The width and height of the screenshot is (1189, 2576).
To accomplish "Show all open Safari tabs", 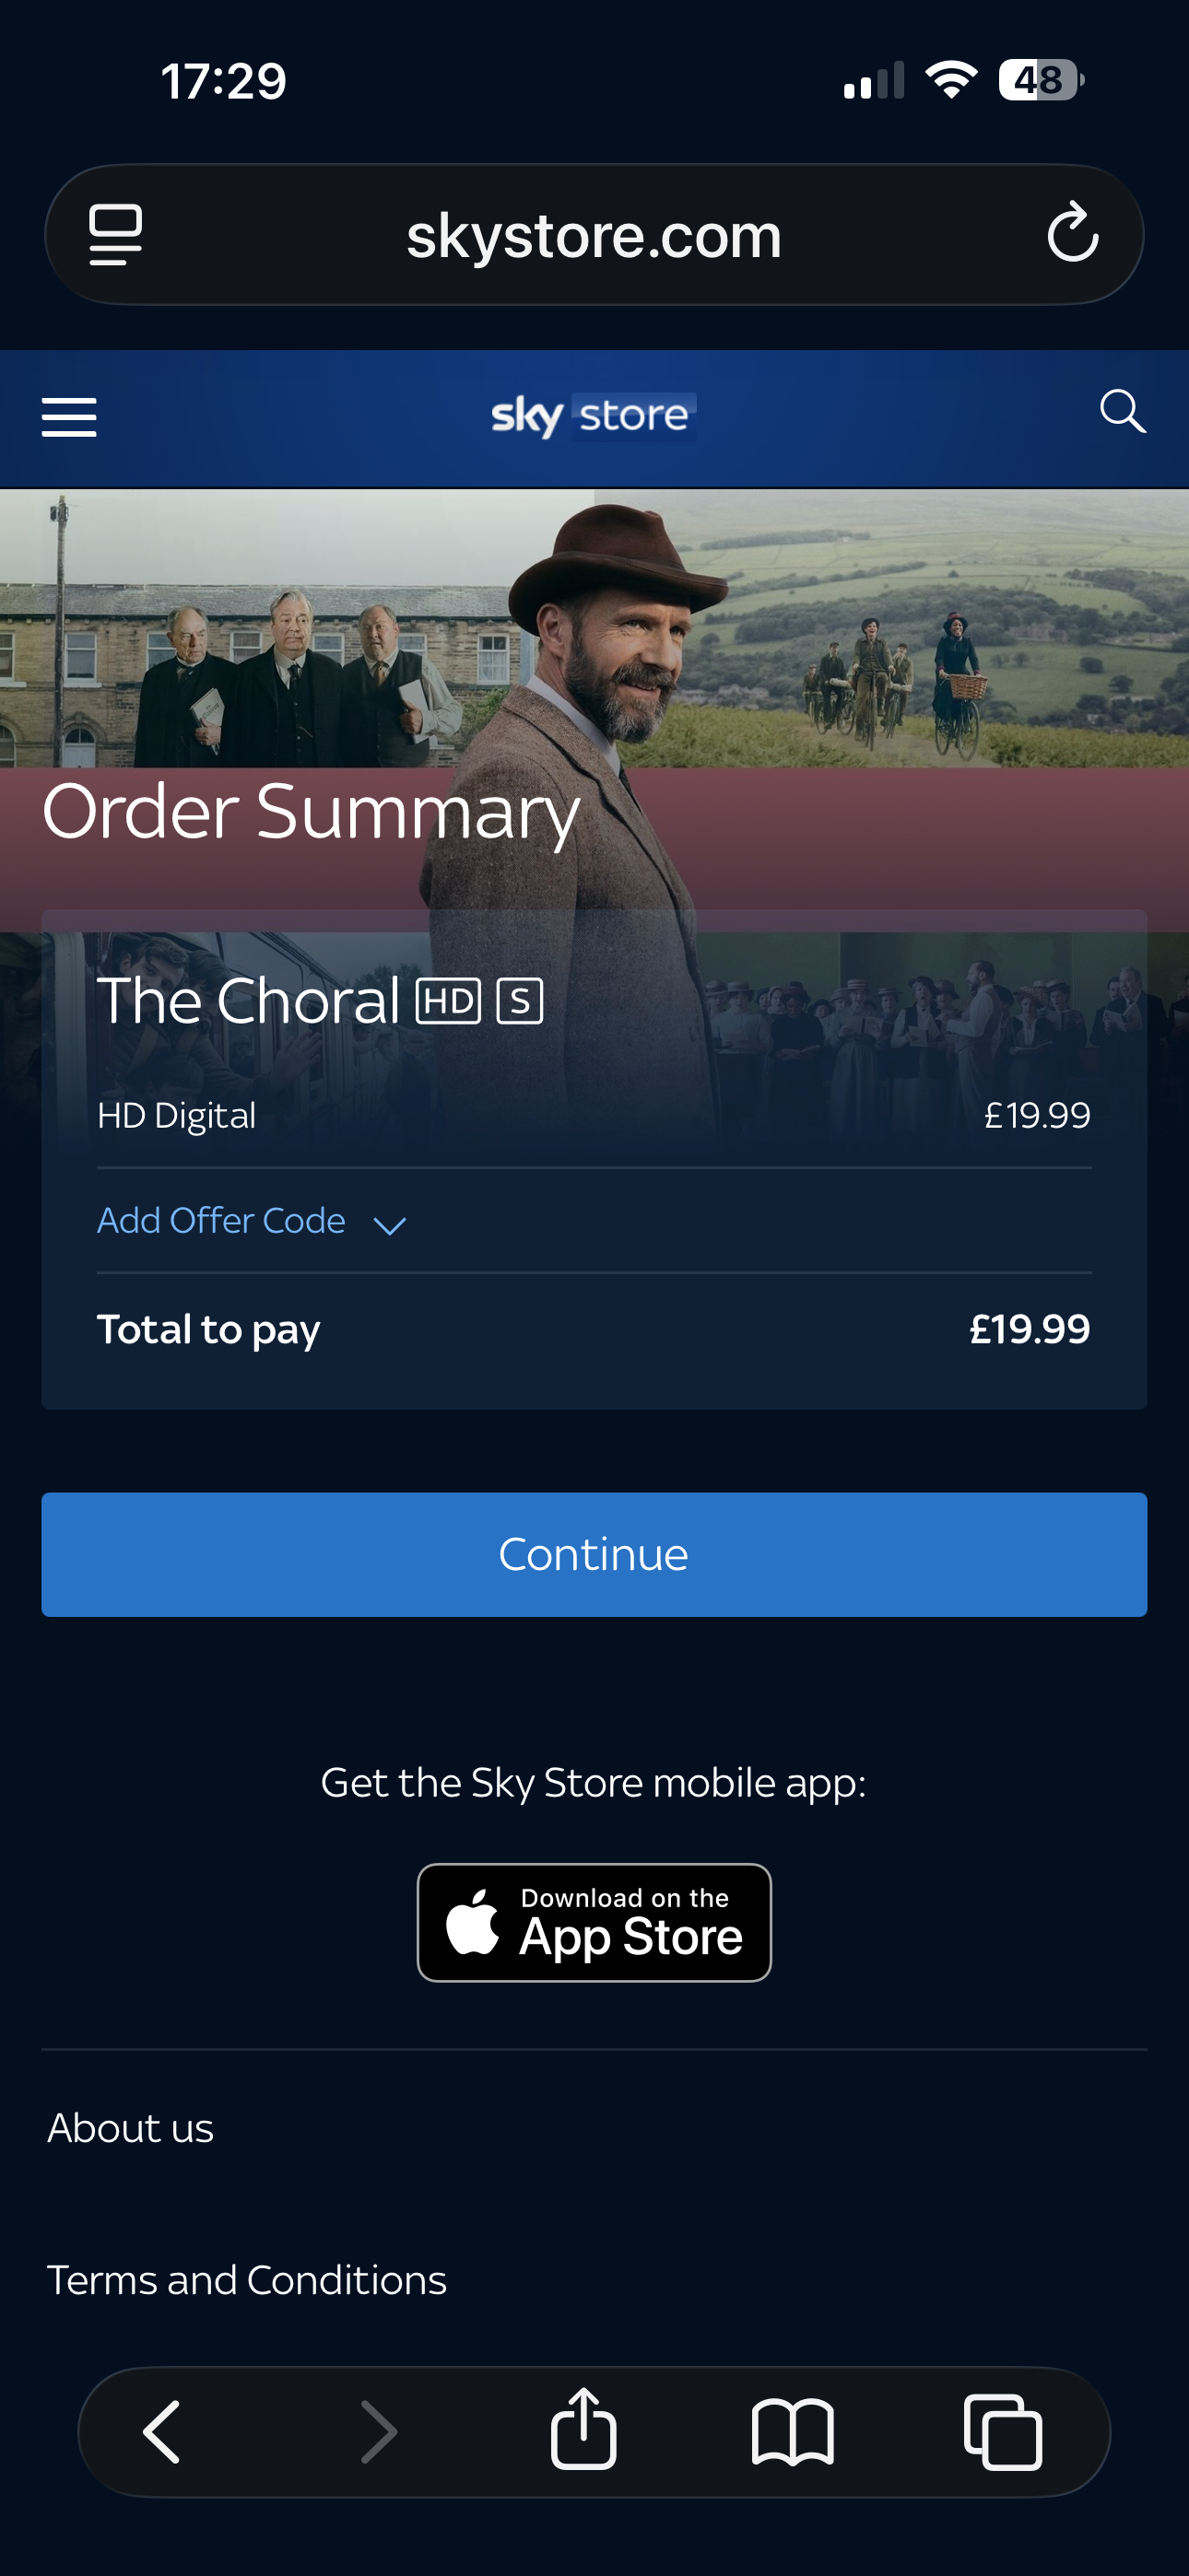I will click(x=1003, y=2432).
